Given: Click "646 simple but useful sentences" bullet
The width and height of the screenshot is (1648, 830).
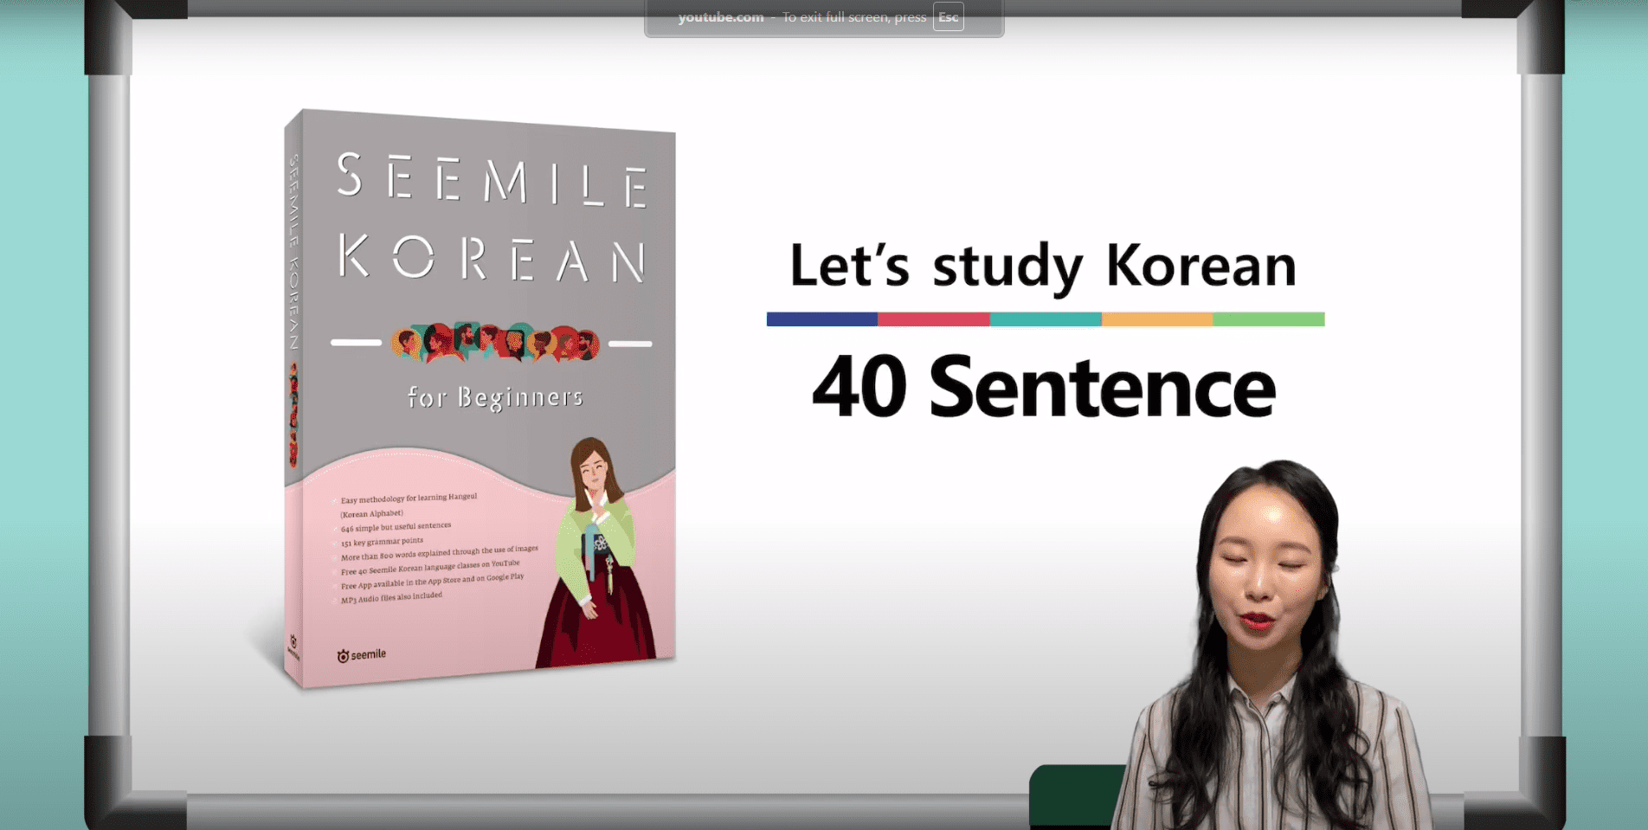Looking at the screenshot, I should coord(396,527).
